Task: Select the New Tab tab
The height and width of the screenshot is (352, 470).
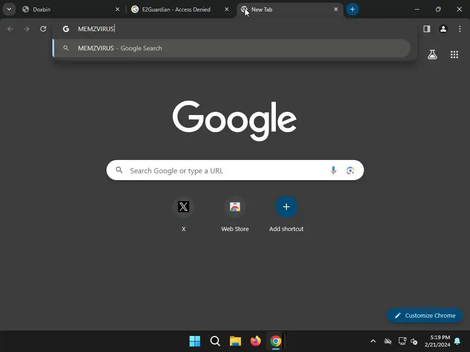Action: pyautogui.click(x=289, y=9)
